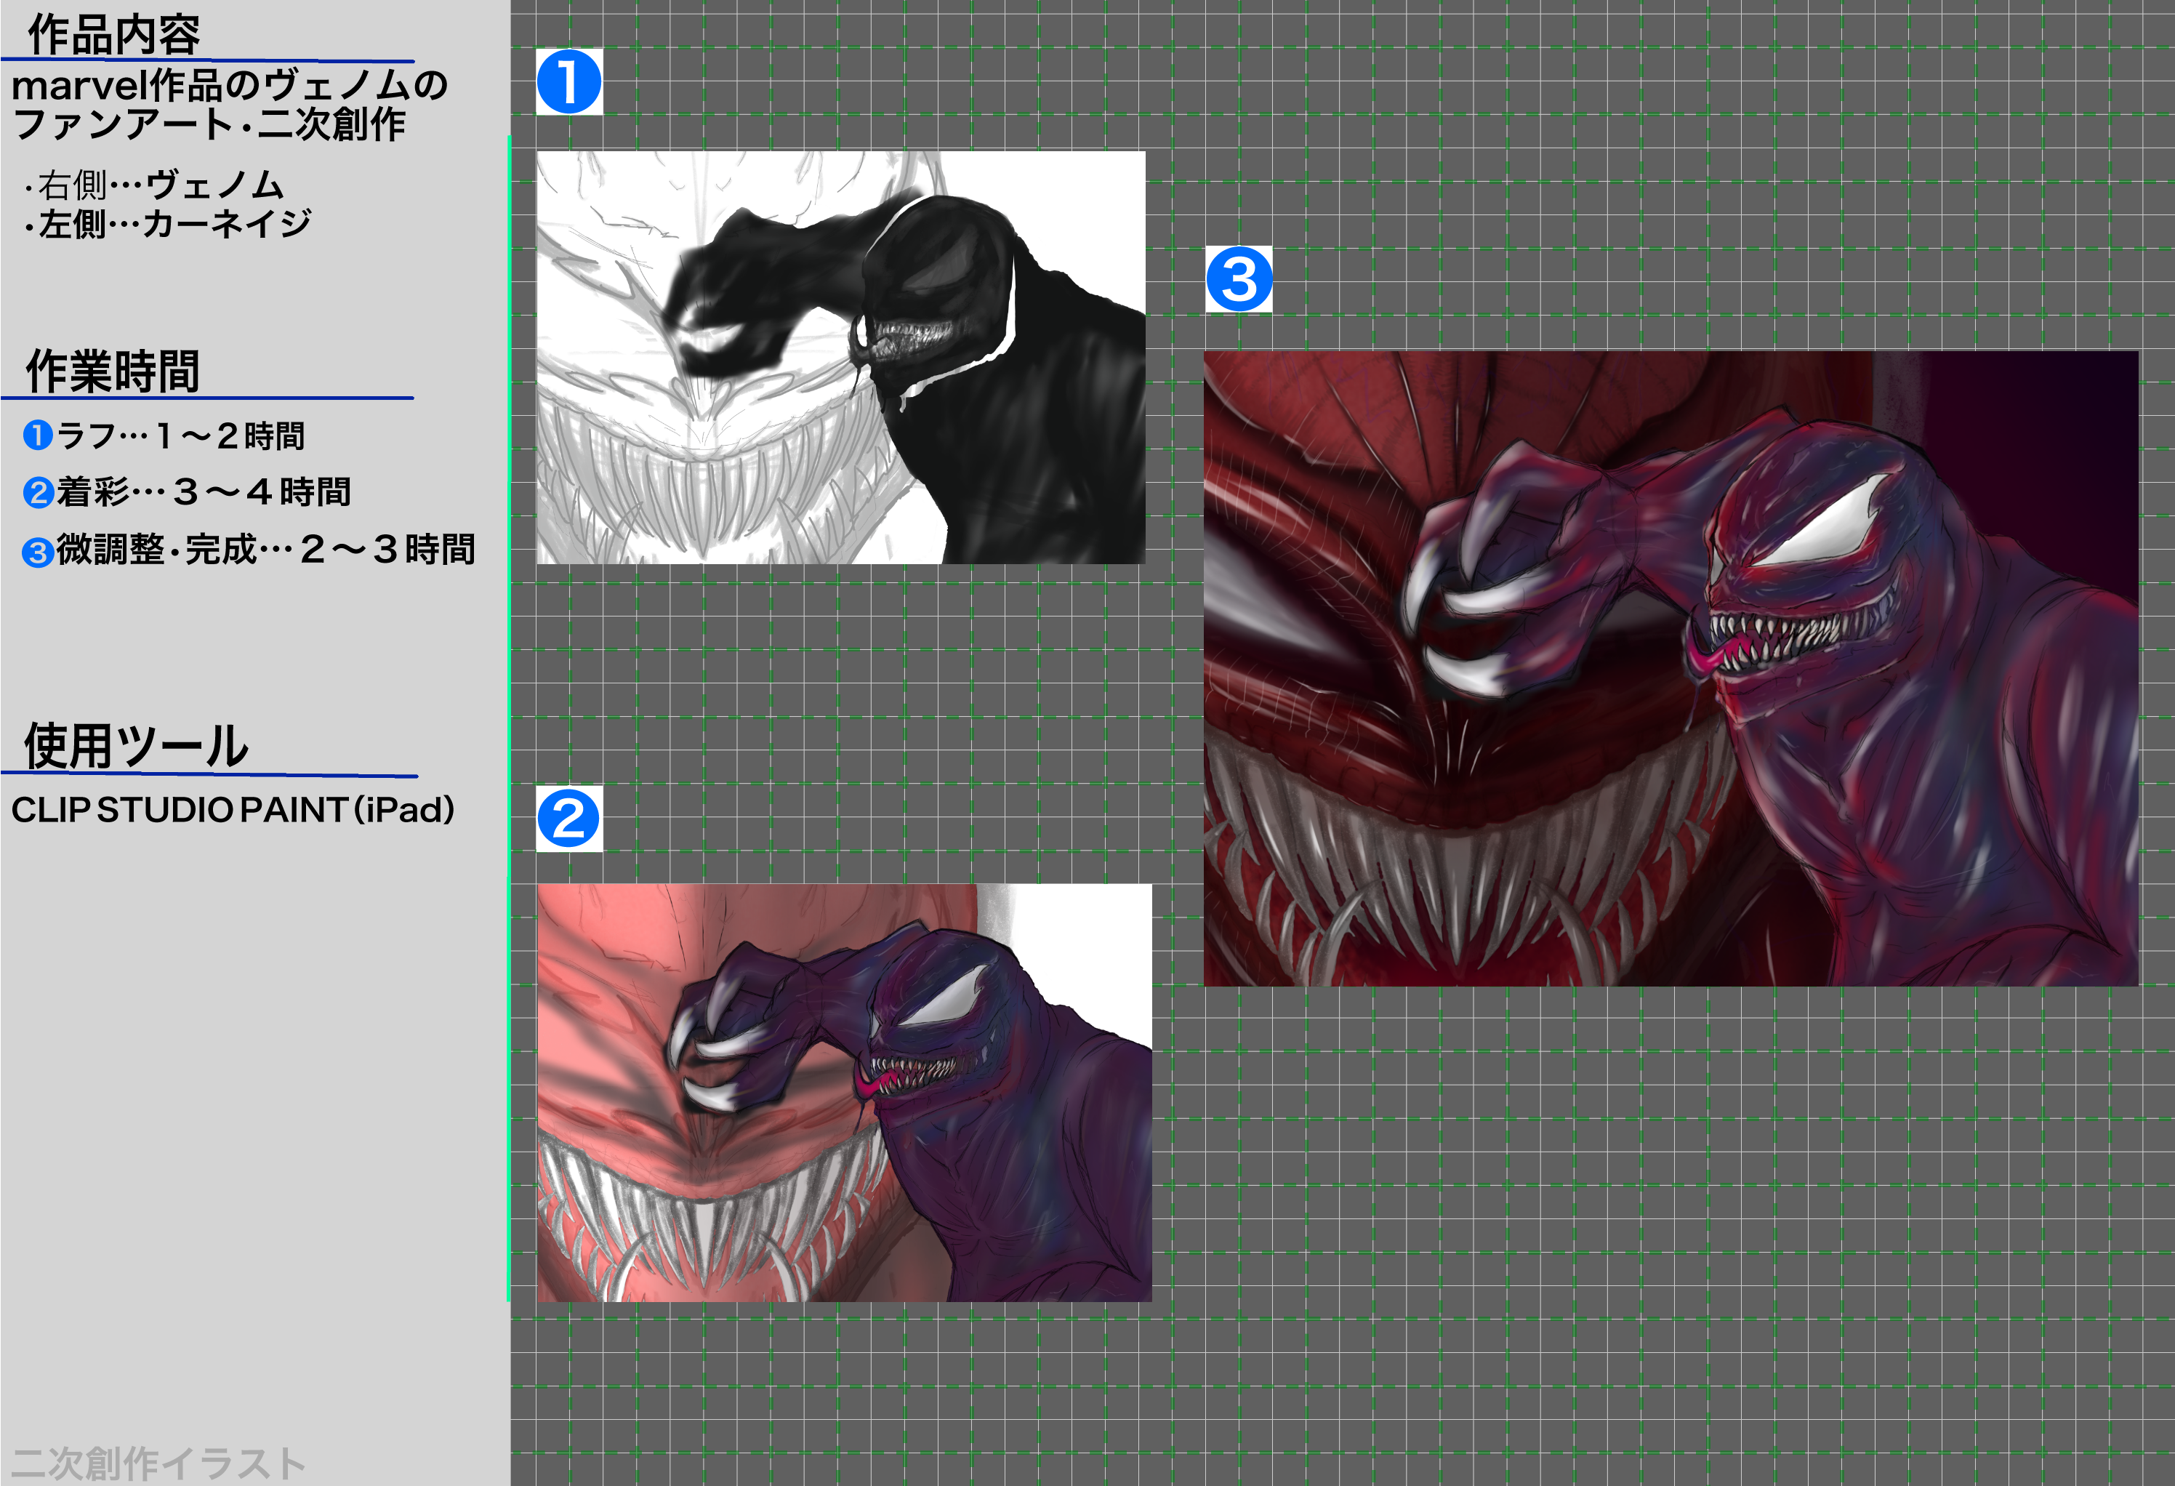Click the marvel作品のヴェノムの description text
The width and height of the screenshot is (2175, 1486).
click(229, 86)
